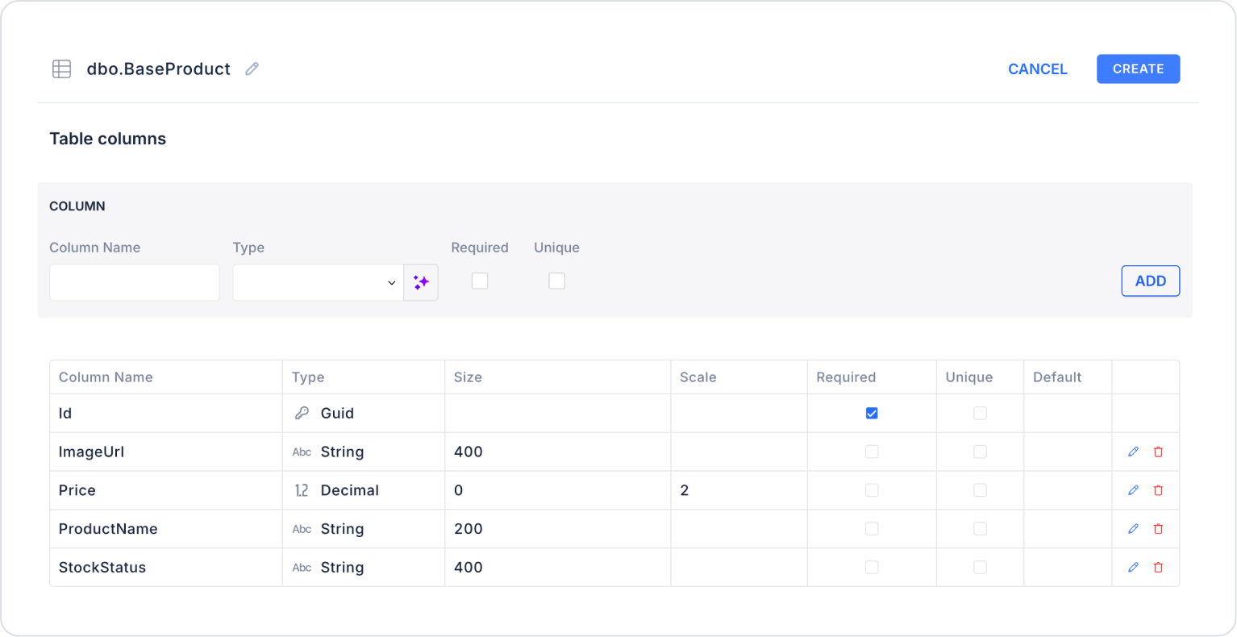1237x637 pixels.
Task: Delete the ImageUrl column
Action: [1158, 452]
